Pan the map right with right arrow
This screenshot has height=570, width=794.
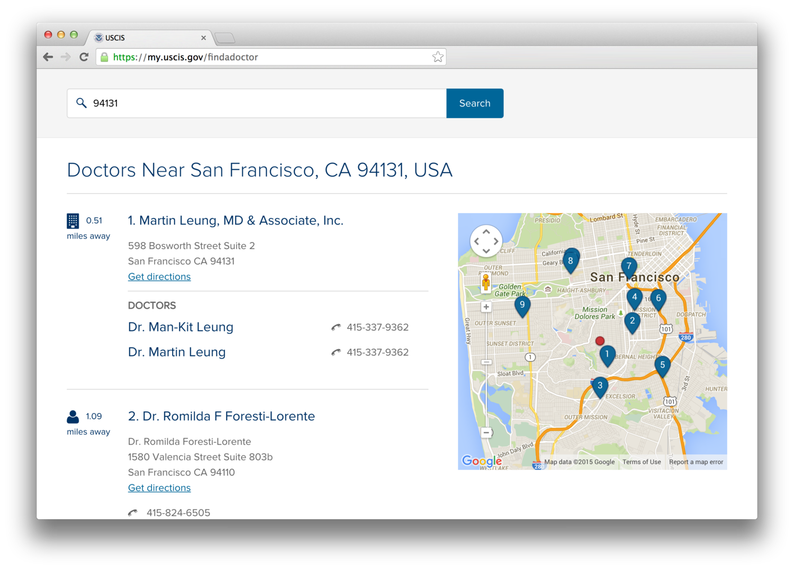pyautogui.click(x=495, y=241)
